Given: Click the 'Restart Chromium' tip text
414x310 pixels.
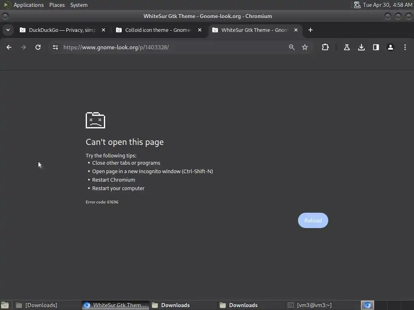Looking at the screenshot, I should [114, 180].
